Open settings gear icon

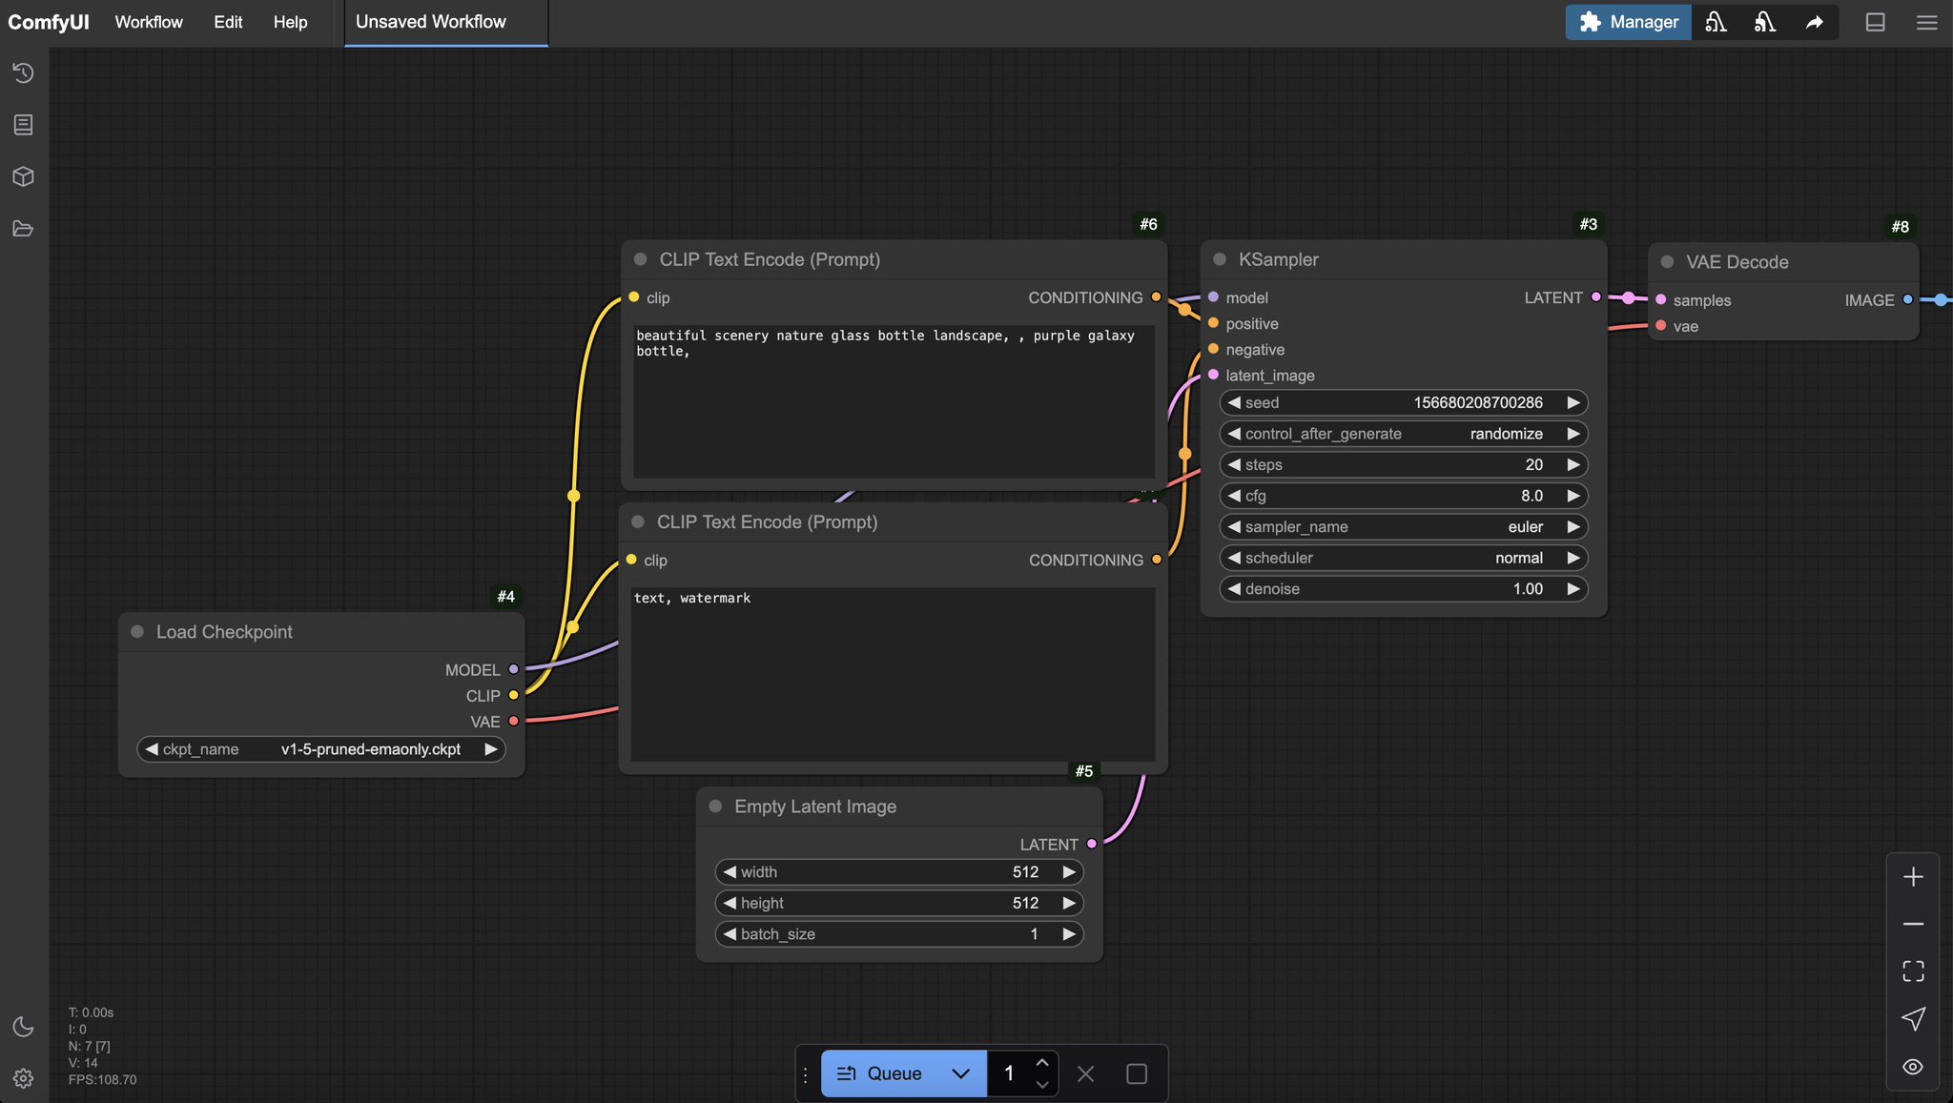[x=24, y=1078]
